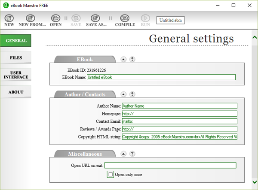
Task: Click the EBook ID: 231961226 text
Action: point(86,70)
